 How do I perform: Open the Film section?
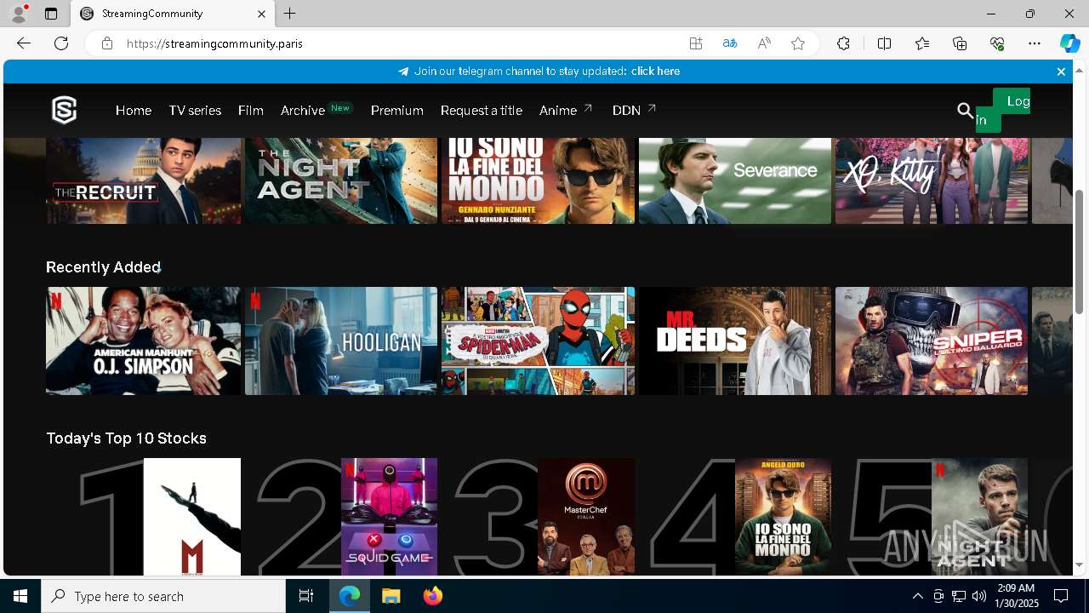pos(250,111)
